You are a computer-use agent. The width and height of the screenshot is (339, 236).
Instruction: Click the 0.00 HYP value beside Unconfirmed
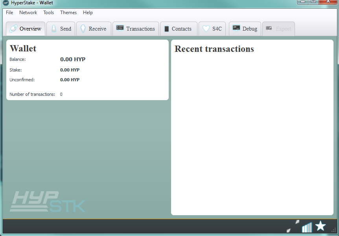[x=70, y=80]
